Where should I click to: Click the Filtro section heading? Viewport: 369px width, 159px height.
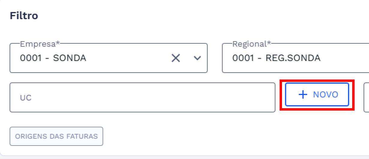tap(24, 16)
